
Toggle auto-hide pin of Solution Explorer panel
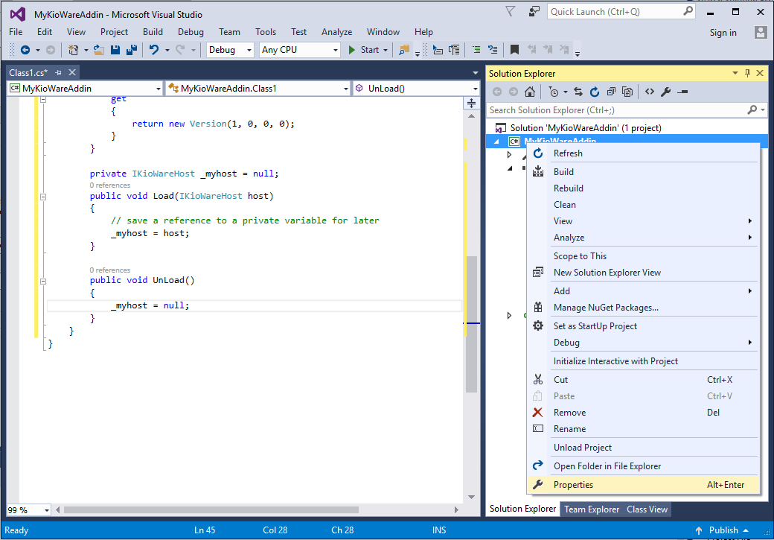click(747, 73)
